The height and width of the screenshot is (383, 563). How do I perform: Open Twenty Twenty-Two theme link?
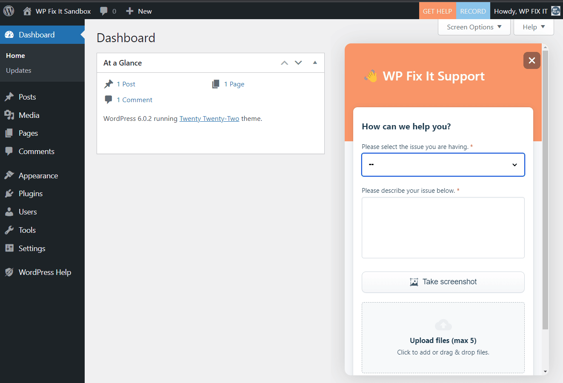(x=209, y=119)
